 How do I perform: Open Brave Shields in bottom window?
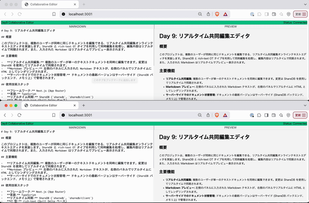click(217, 115)
